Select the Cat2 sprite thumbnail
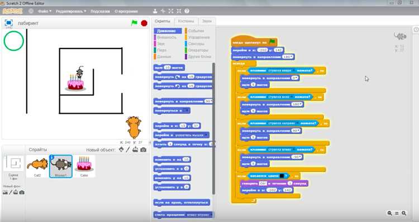Viewport: 419px width, 222px height. pyautogui.click(x=37, y=166)
